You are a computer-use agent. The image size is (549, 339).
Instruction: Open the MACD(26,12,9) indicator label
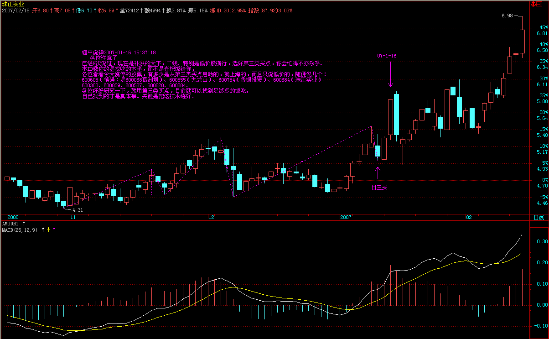(x=20, y=229)
